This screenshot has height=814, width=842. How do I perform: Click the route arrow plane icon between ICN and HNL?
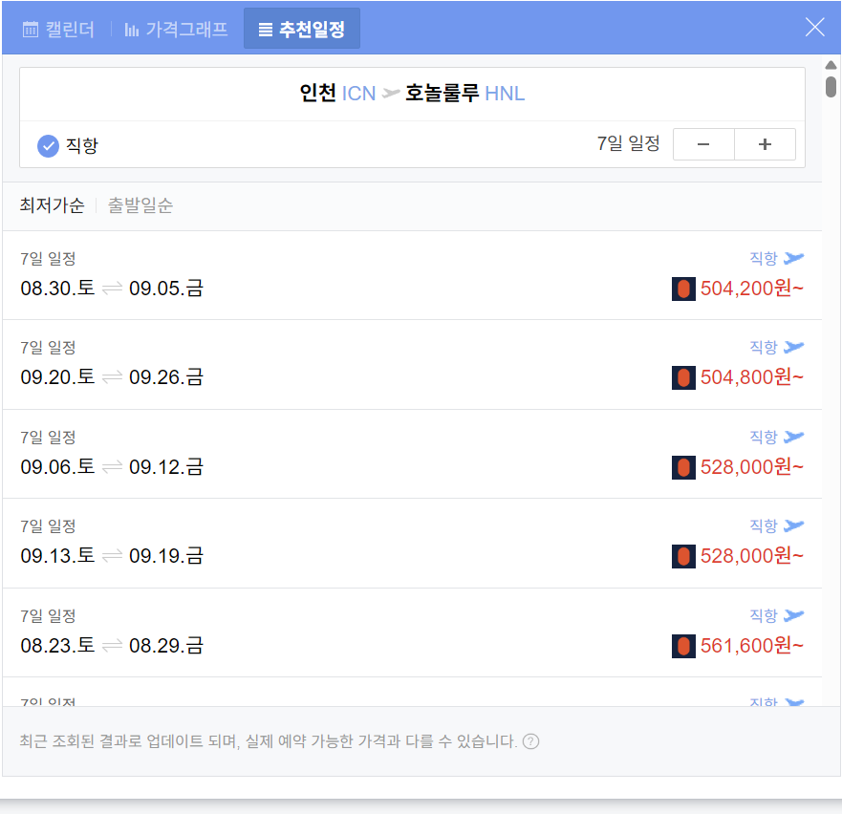click(x=391, y=94)
